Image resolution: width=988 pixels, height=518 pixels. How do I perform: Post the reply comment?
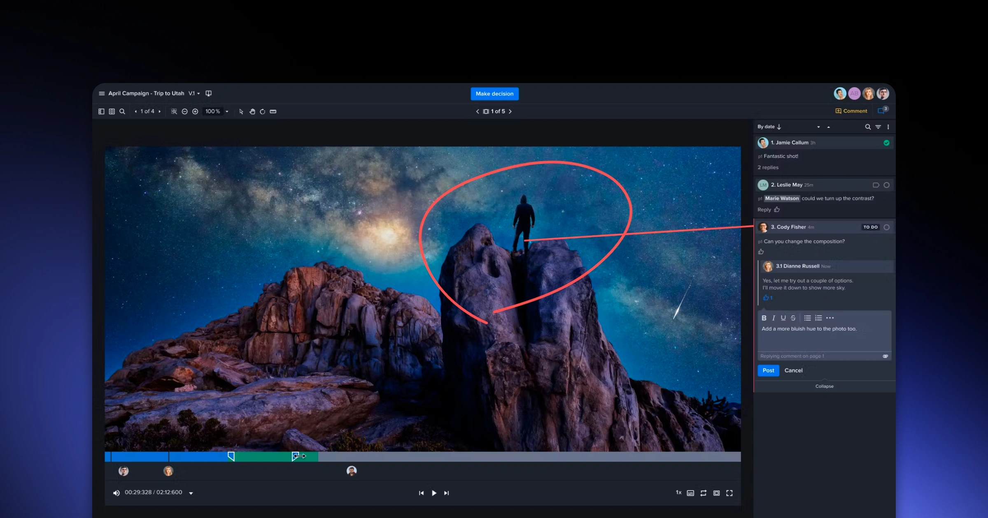768,370
